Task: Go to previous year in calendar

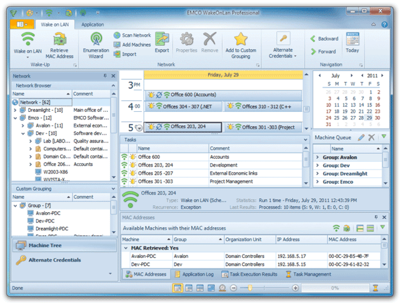Action: pos(362,76)
